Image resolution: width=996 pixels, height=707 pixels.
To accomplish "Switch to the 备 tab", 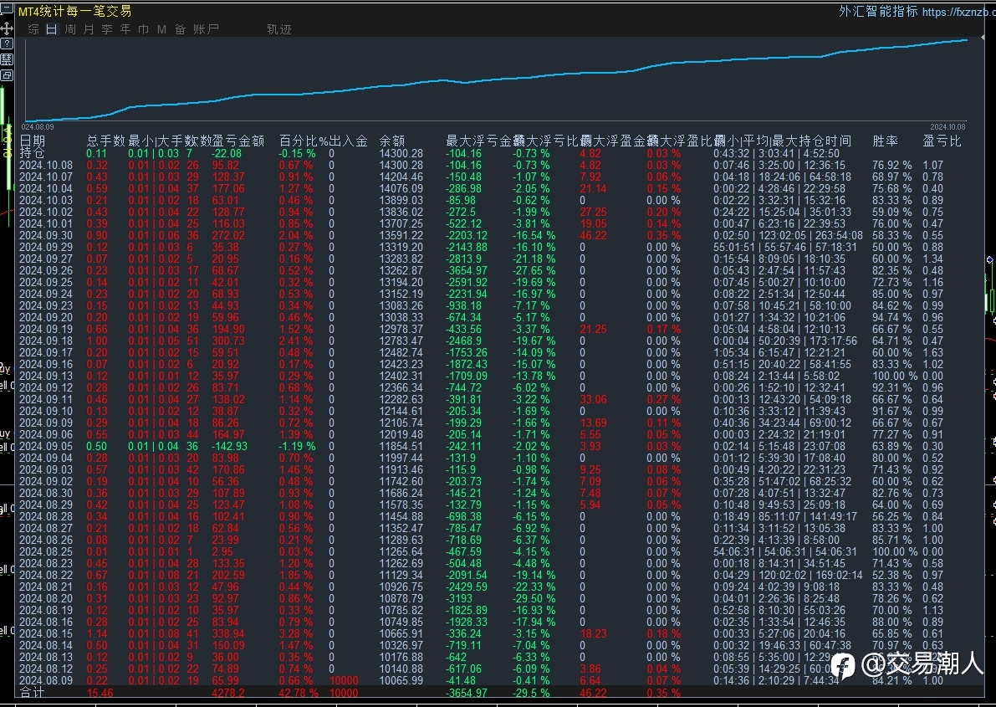I will click(x=180, y=29).
